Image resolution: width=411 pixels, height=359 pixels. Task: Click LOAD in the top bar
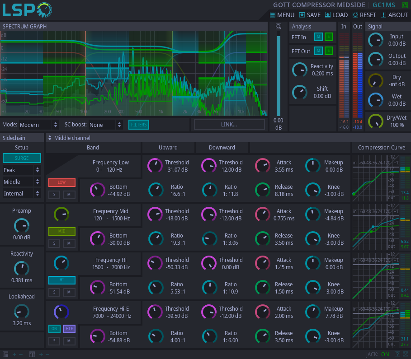coord(336,15)
